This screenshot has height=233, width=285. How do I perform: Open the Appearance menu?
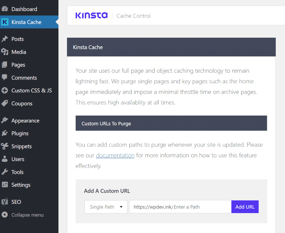click(x=29, y=121)
